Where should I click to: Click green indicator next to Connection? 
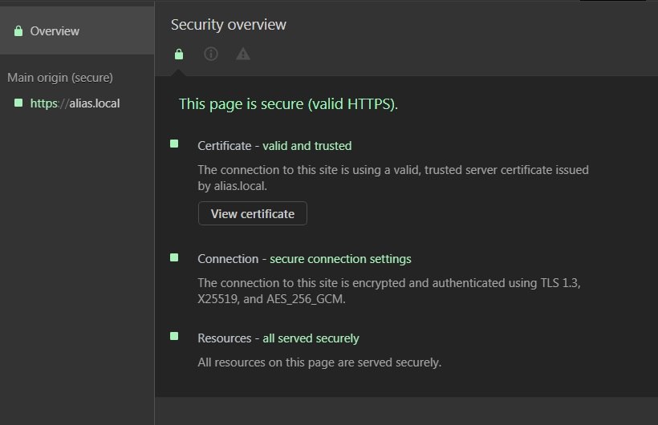click(x=174, y=257)
